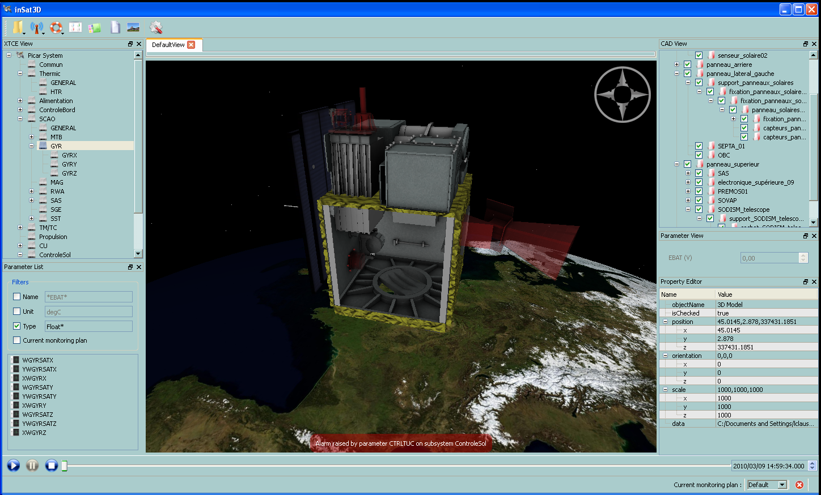Click the radio antenna toolbar icon
821x495 pixels.
(x=36, y=27)
